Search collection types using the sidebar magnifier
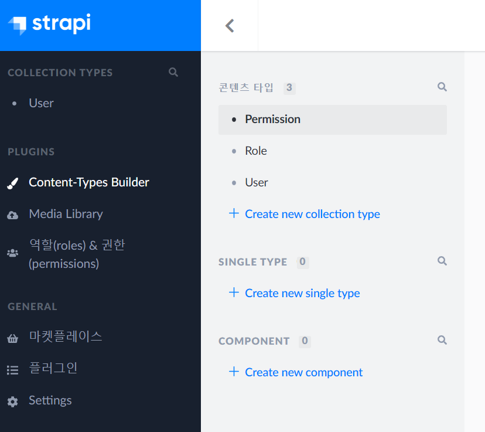485x432 pixels. pos(173,72)
